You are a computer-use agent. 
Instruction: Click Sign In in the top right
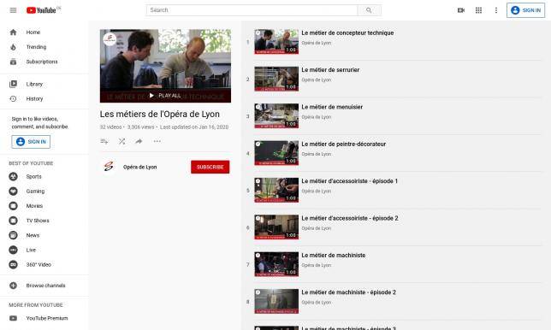(525, 10)
